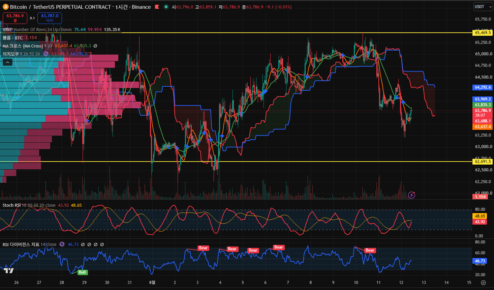Collapse the indicator legend with the chevron
Screen dimensions: 494x290
(x=7, y=62)
